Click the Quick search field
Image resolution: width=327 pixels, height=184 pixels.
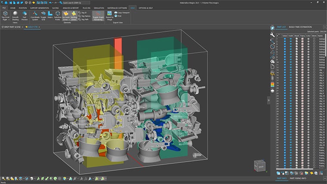(72, 2)
